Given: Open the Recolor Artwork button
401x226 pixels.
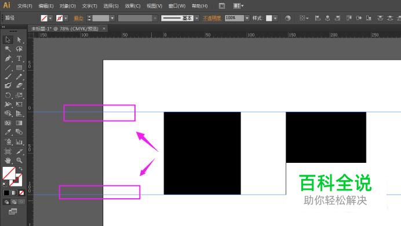Looking at the screenshot, I should (x=288, y=18).
